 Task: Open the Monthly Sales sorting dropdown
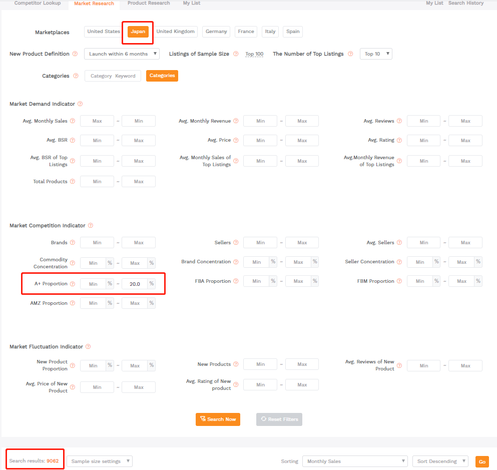[x=354, y=461]
